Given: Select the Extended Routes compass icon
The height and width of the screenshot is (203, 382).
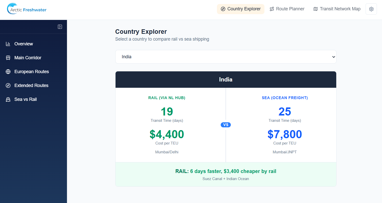Looking at the screenshot, I should click(x=8, y=85).
